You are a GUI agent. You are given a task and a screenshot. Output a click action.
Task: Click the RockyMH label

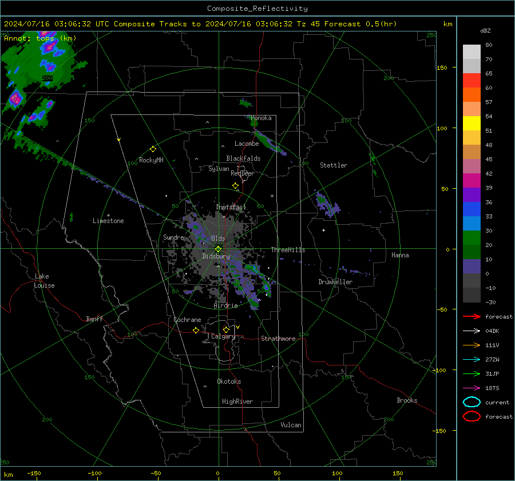pyautogui.click(x=151, y=160)
